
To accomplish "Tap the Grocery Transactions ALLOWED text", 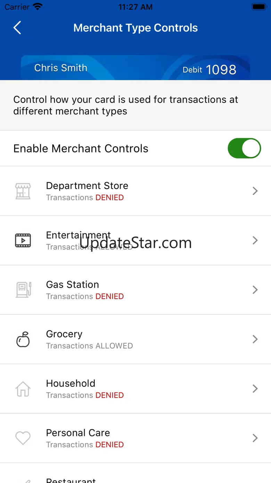I will [89, 346].
